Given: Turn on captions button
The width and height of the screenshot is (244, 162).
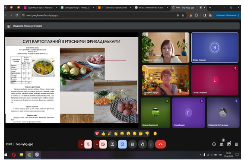Looking at the screenshot, I should point(132,144).
